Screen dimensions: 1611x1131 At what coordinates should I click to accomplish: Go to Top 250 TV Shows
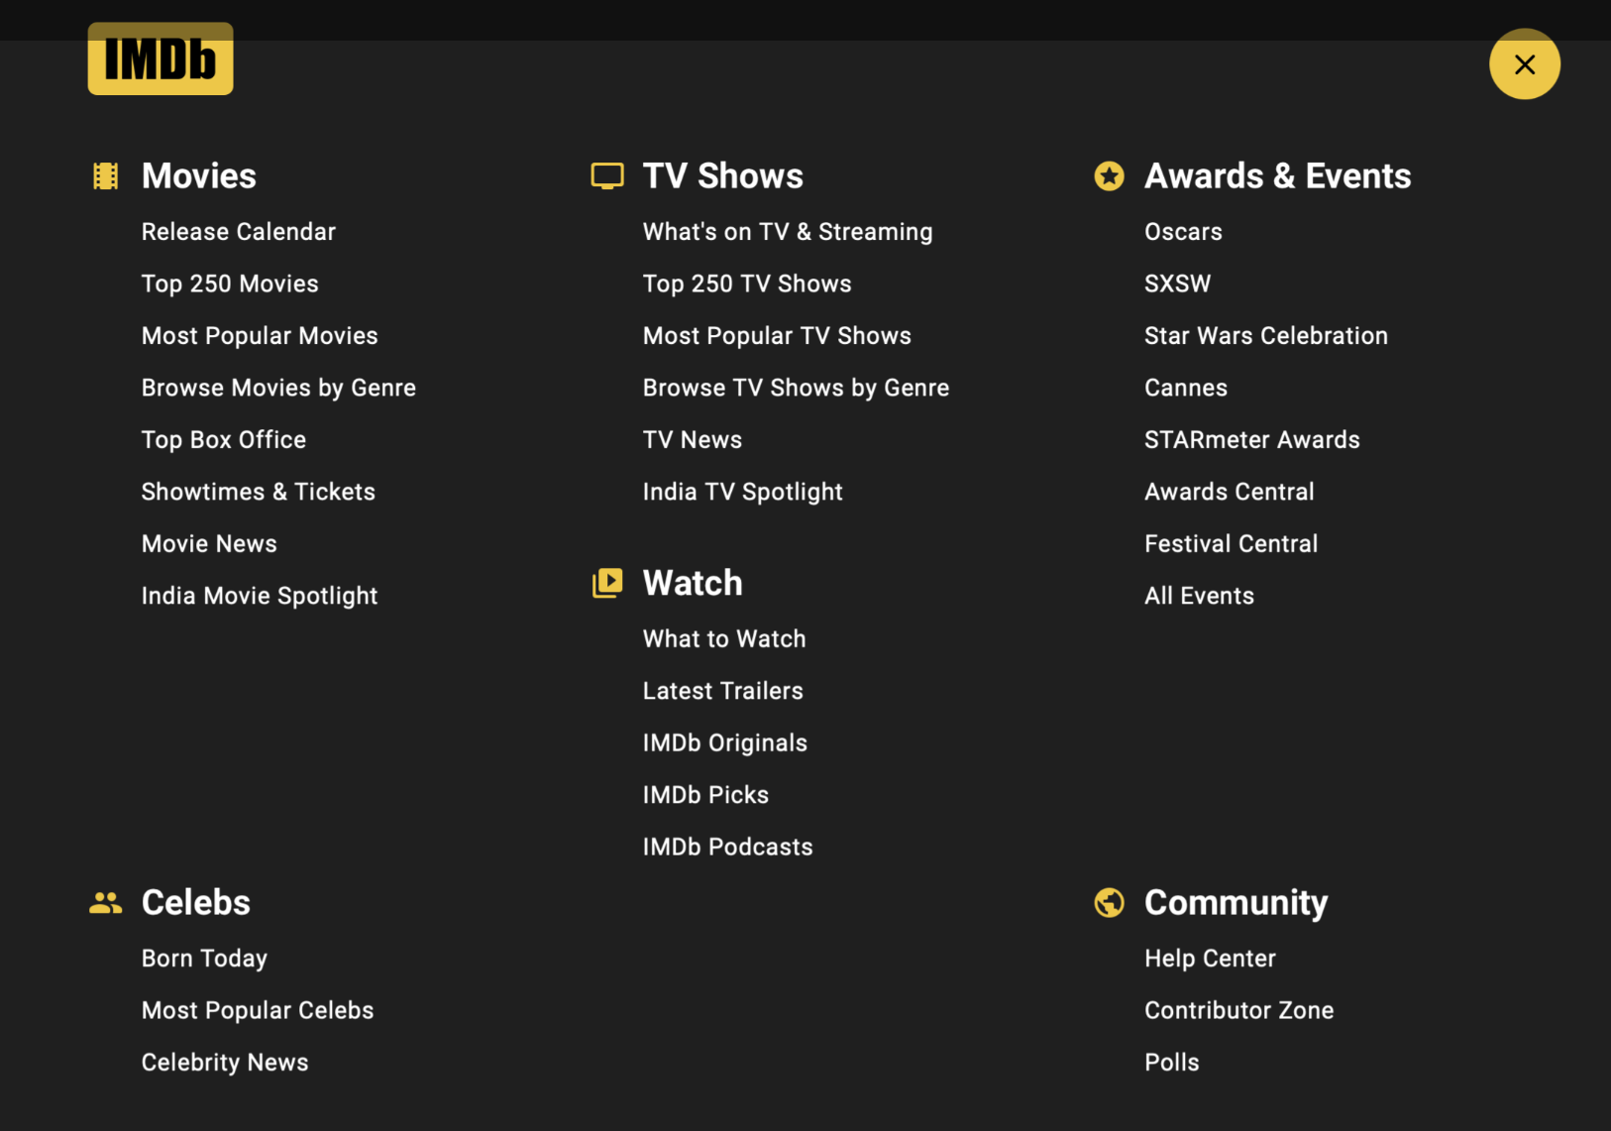747,284
